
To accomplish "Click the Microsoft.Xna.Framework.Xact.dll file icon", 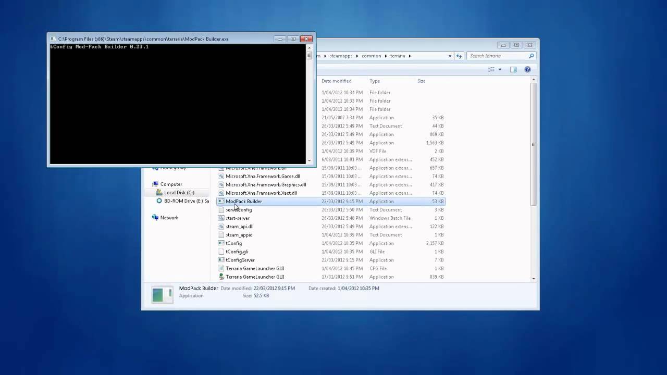I will [221, 193].
